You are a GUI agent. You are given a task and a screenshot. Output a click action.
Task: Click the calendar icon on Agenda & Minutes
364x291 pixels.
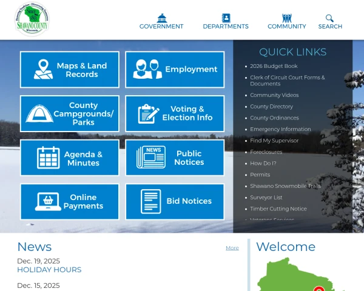[49, 158]
